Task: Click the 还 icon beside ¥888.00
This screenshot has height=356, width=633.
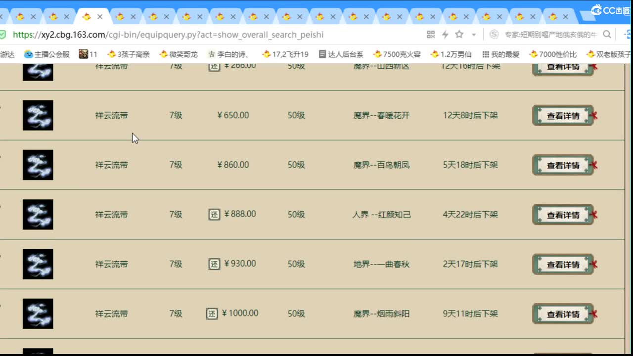Action: [214, 214]
